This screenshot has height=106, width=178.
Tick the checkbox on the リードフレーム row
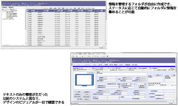pyautogui.click(x=27, y=35)
